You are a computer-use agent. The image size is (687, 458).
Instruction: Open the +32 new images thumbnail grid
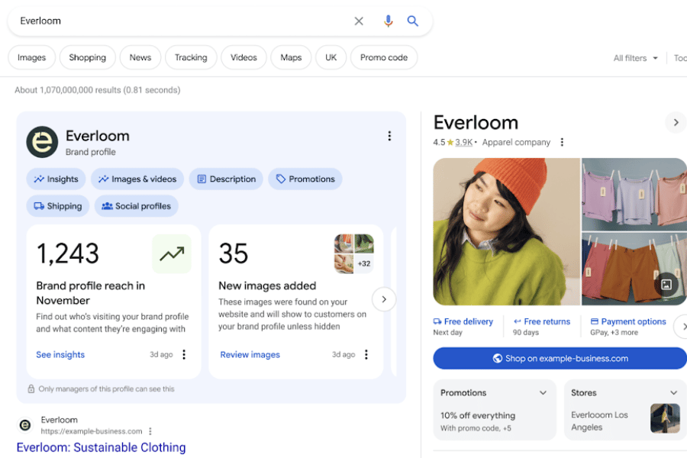[354, 253]
